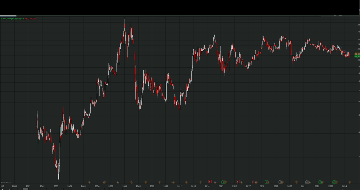Click the dividend marker in 2012
Viewport: 360px width, 190px height.
[x=187, y=182]
